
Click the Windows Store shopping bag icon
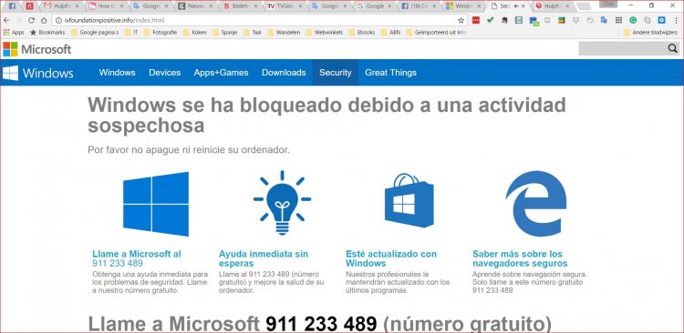tap(409, 200)
